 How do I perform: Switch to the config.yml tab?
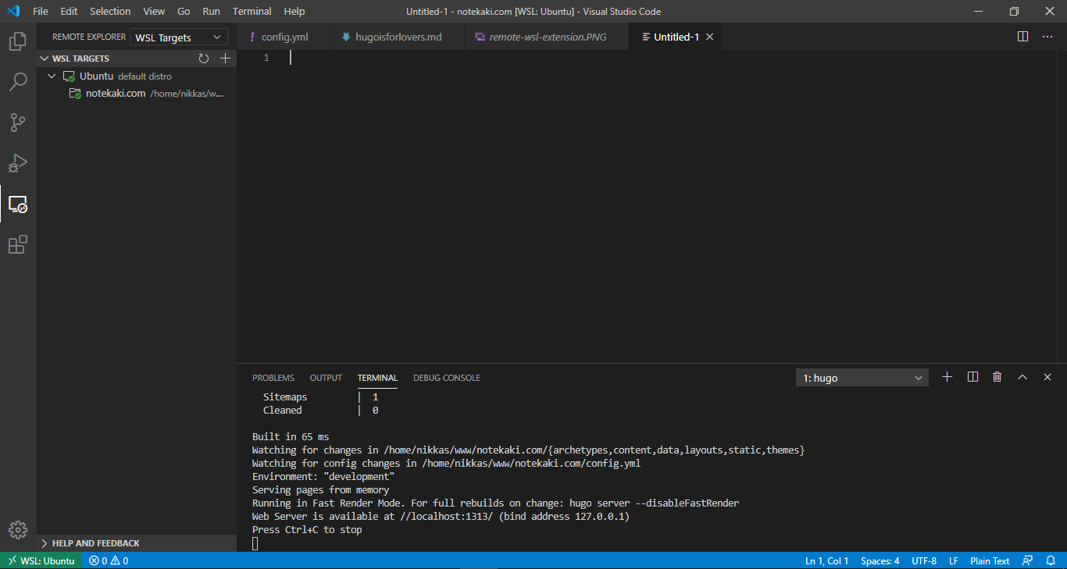click(284, 36)
